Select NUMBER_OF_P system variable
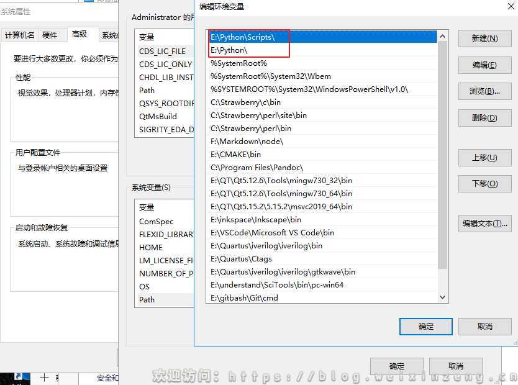 pos(165,274)
